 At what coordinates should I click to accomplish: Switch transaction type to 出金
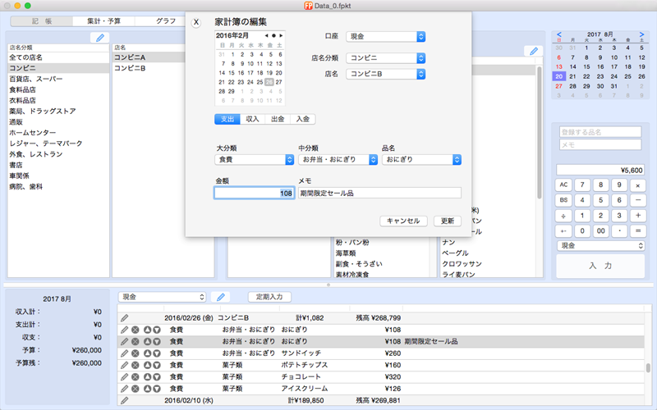[278, 119]
